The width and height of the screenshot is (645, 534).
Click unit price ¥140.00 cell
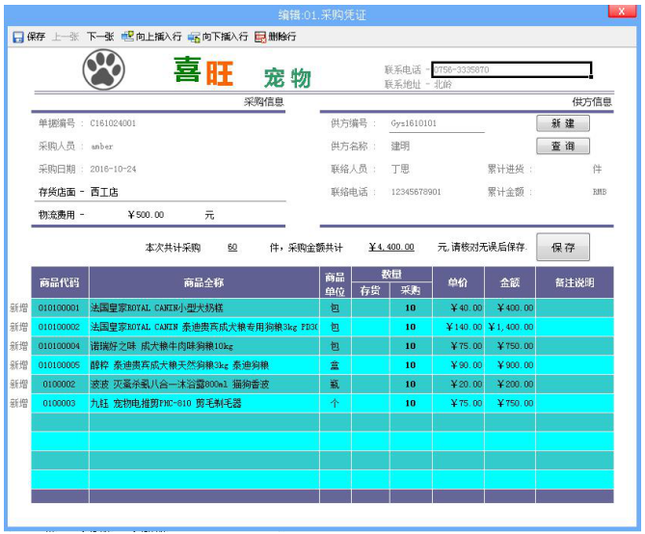point(458,327)
